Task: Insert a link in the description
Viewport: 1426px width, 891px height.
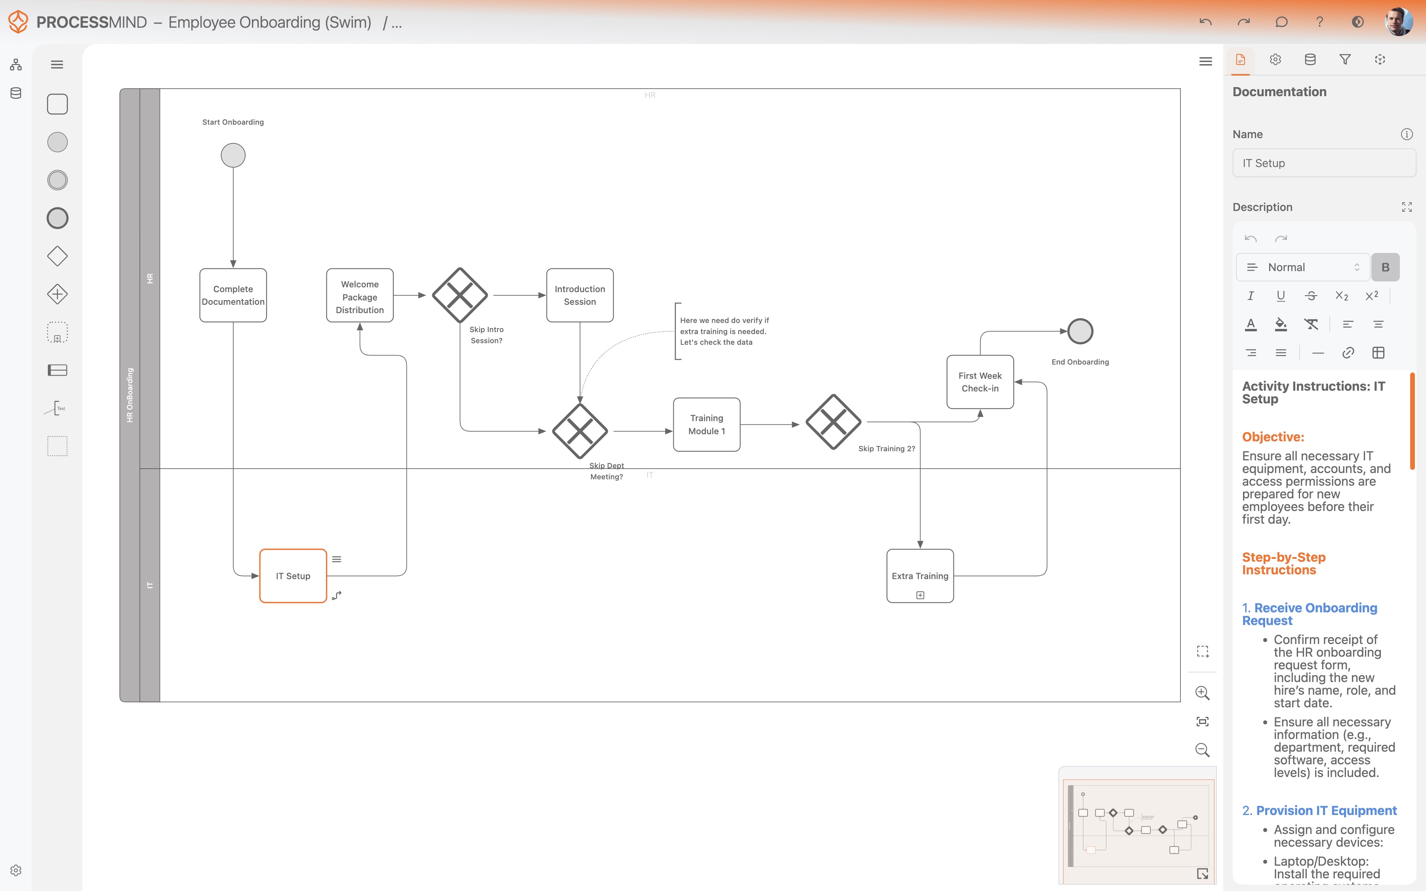Action: pos(1348,353)
